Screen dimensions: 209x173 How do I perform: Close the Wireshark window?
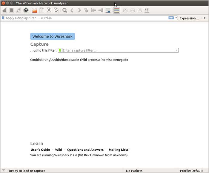click(x=4, y=3)
